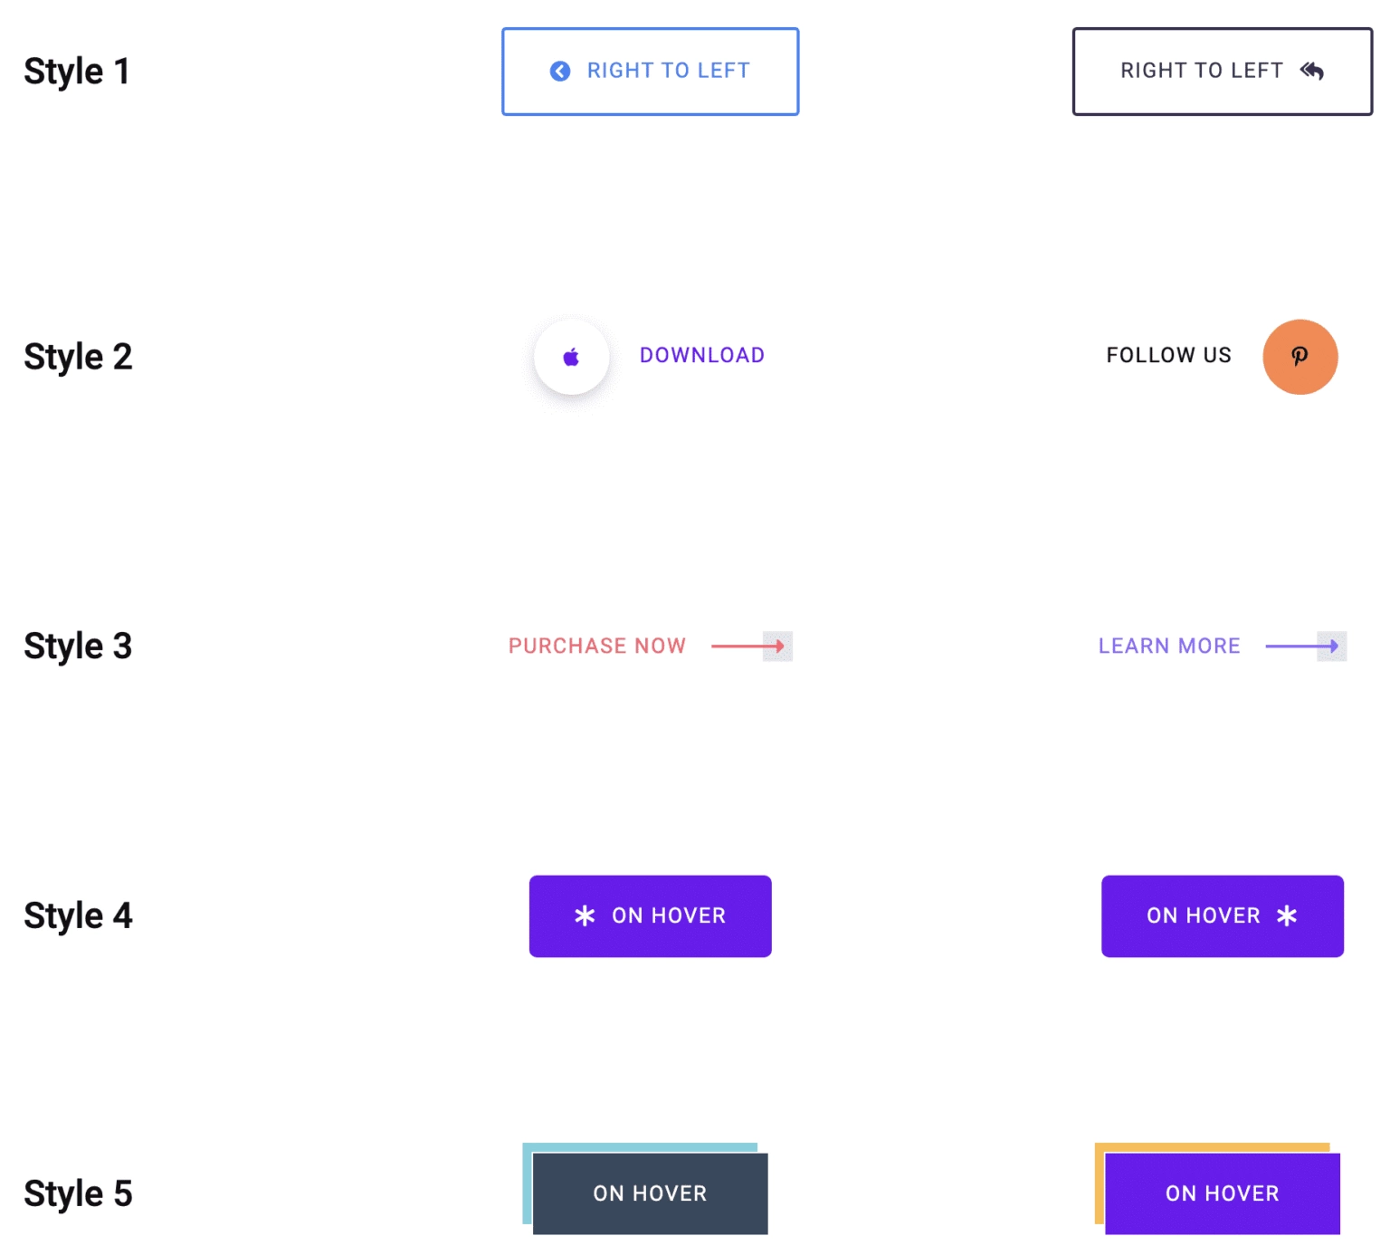The height and width of the screenshot is (1255, 1390).
Task: Select the LEARN MORE link
Action: click(x=1168, y=646)
